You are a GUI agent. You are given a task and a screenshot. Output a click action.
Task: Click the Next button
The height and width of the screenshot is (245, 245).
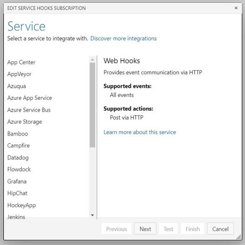pos(145,229)
